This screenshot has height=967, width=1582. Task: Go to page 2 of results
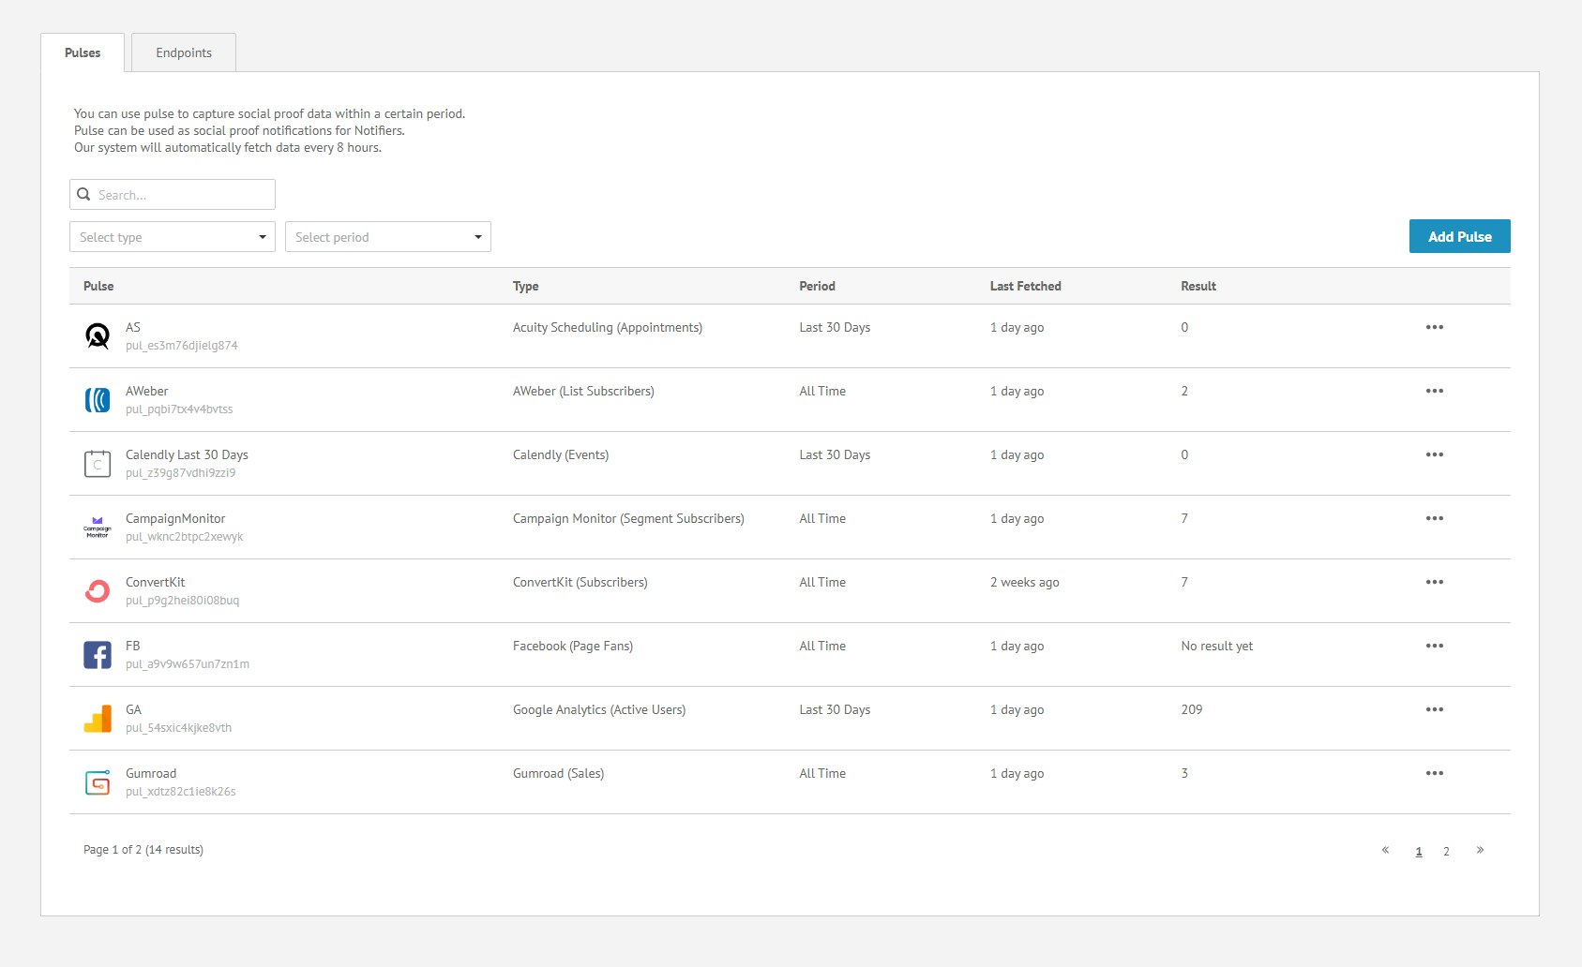coord(1446,852)
